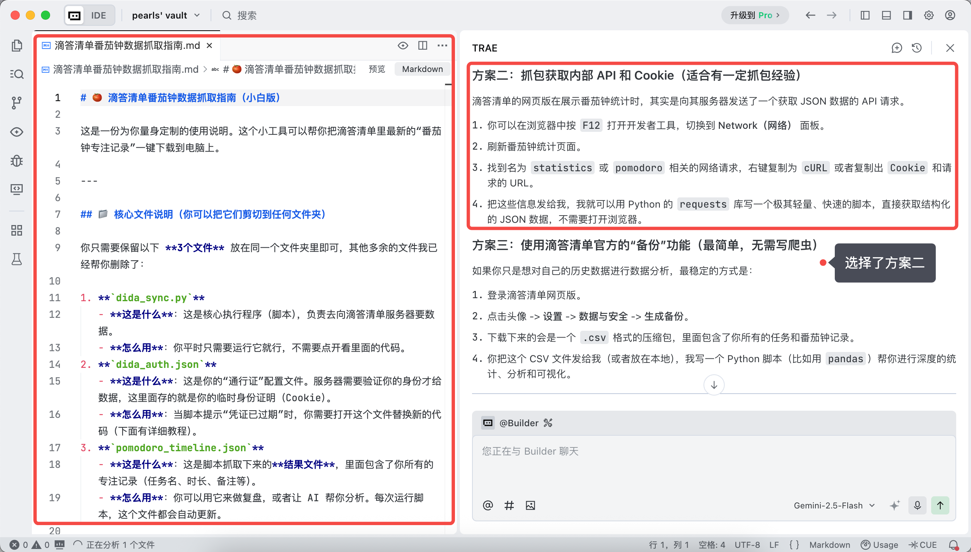The image size is (971, 552).
Task: Open the source control branch icon
Action: 17,103
